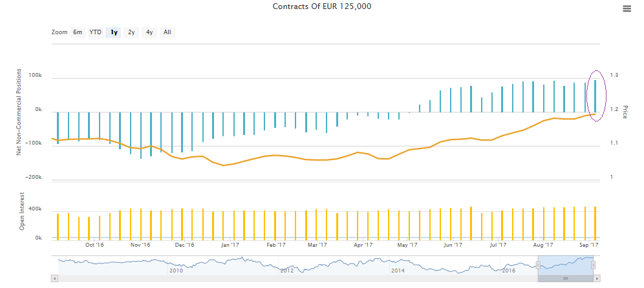This screenshot has height=288, width=644.
Task: Click the chart title 'Contracts Of EUR 125,000'
Action: click(322, 6)
